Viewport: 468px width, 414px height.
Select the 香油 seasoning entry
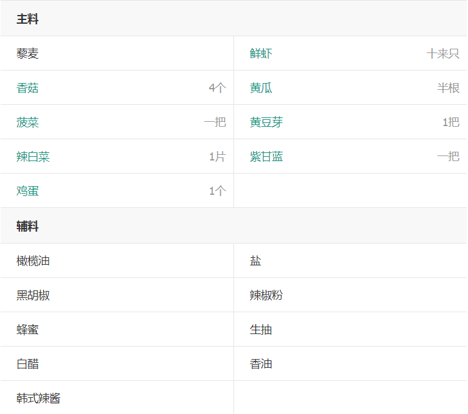(x=261, y=364)
